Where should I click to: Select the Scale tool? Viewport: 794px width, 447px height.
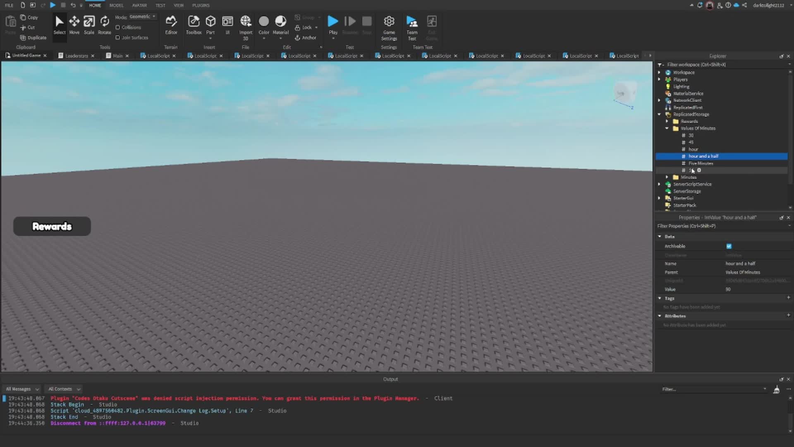pyautogui.click(x=89, y=25)
